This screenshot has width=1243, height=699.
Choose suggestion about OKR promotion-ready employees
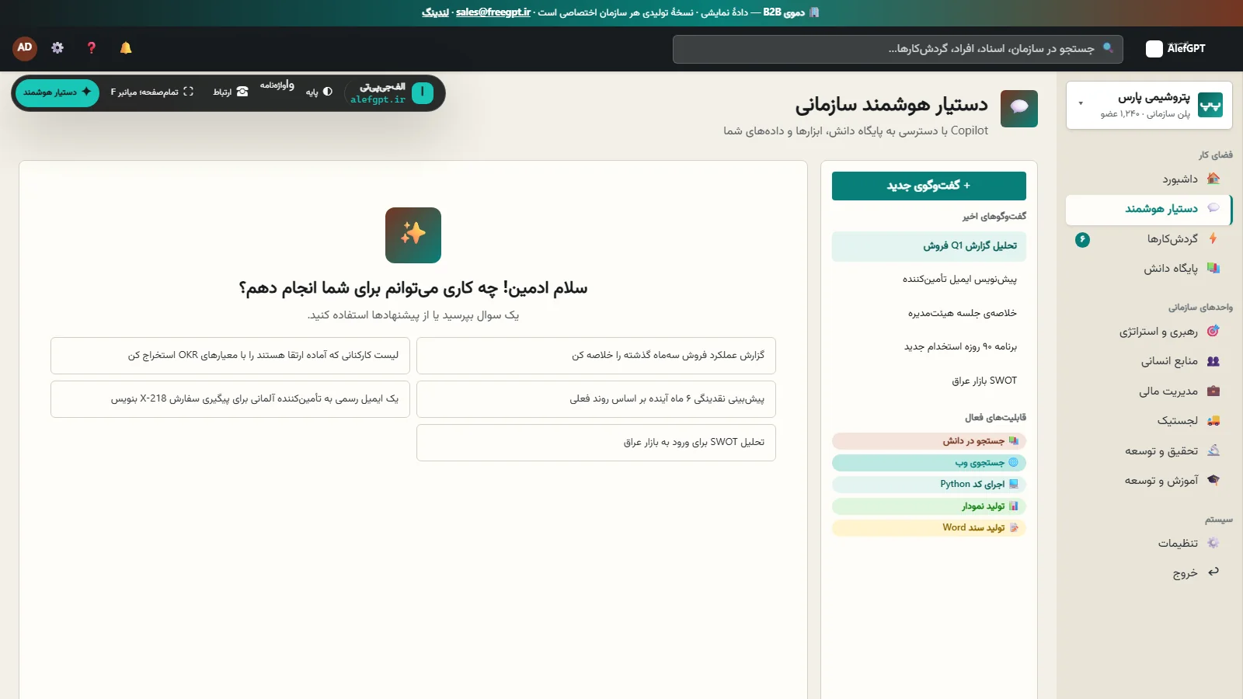[x=230, y=356]
